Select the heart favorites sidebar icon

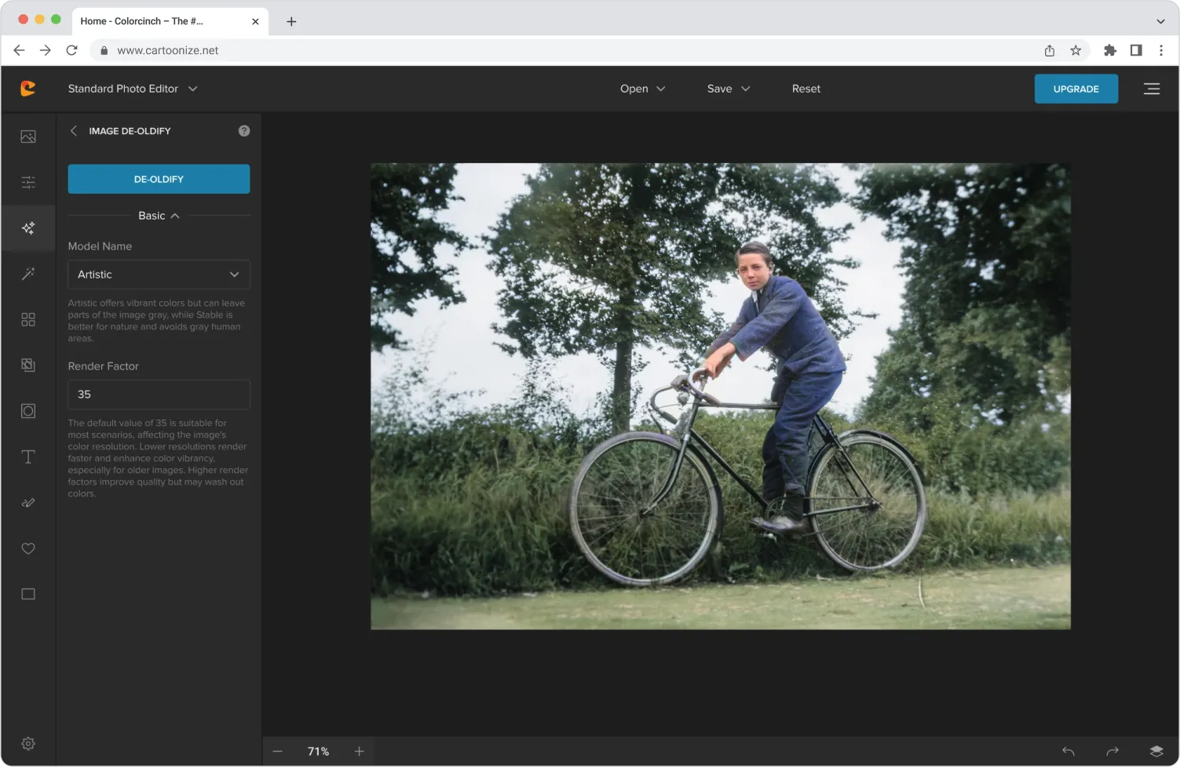click(28, 548)
